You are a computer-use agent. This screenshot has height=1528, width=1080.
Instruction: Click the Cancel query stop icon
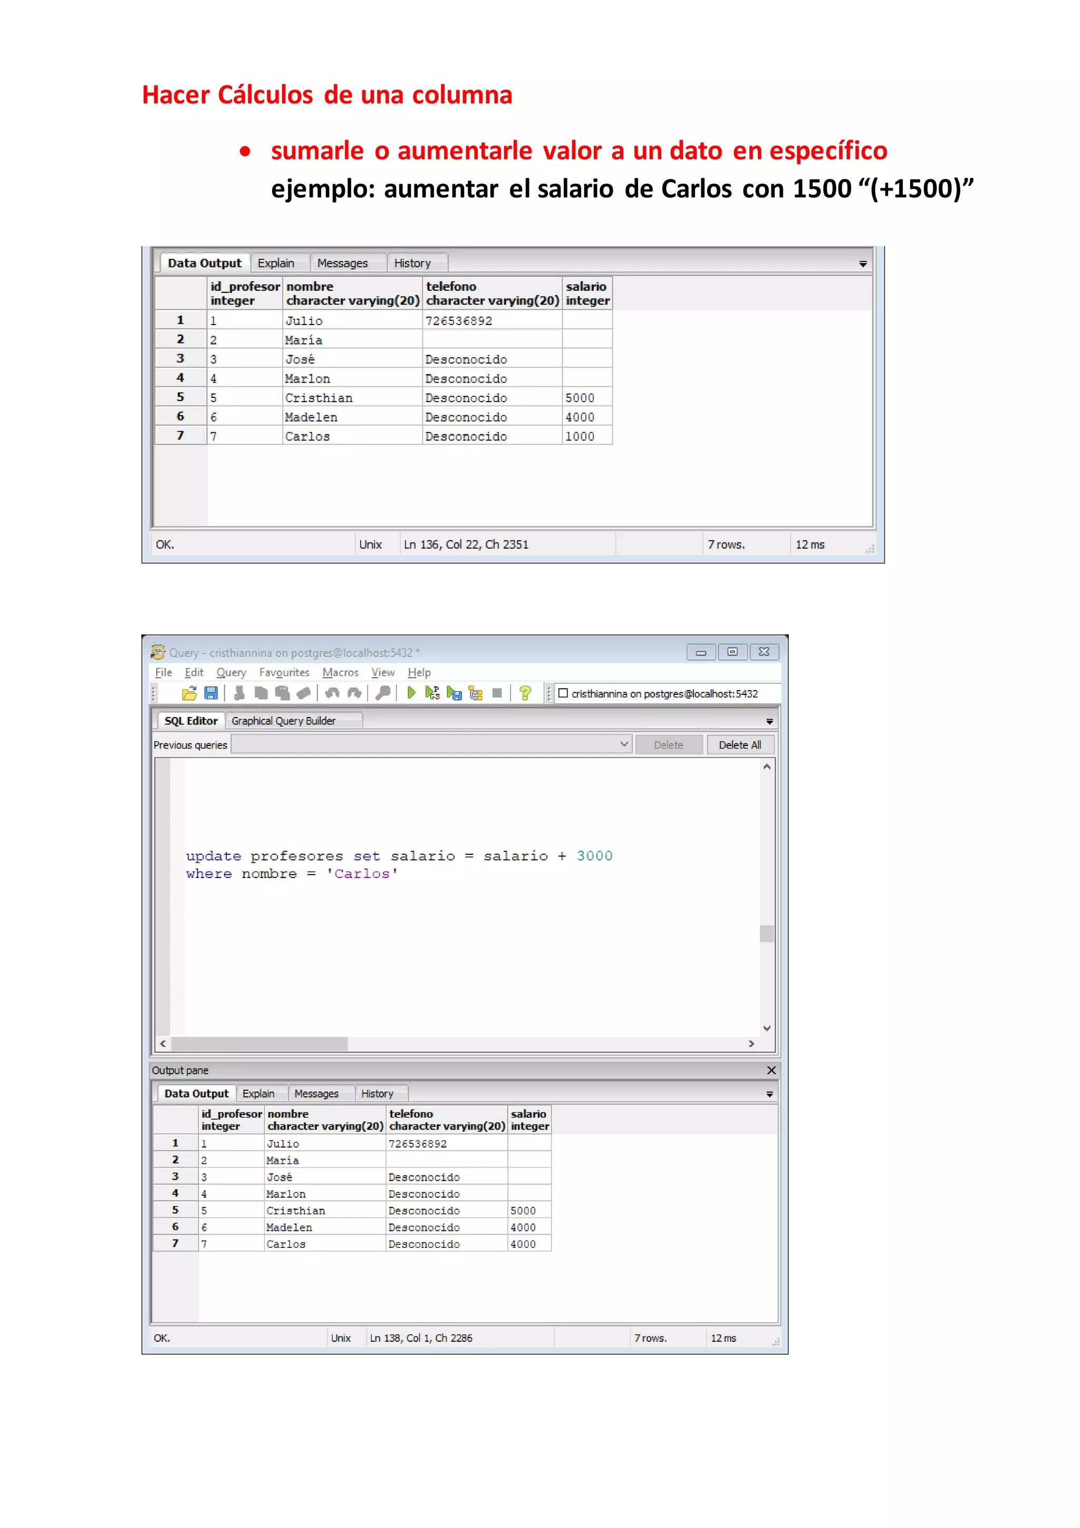(497, 693)
